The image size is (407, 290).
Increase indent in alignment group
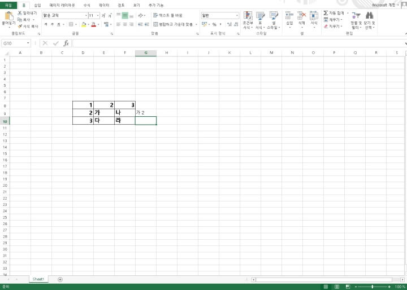(x=147, y=24)
